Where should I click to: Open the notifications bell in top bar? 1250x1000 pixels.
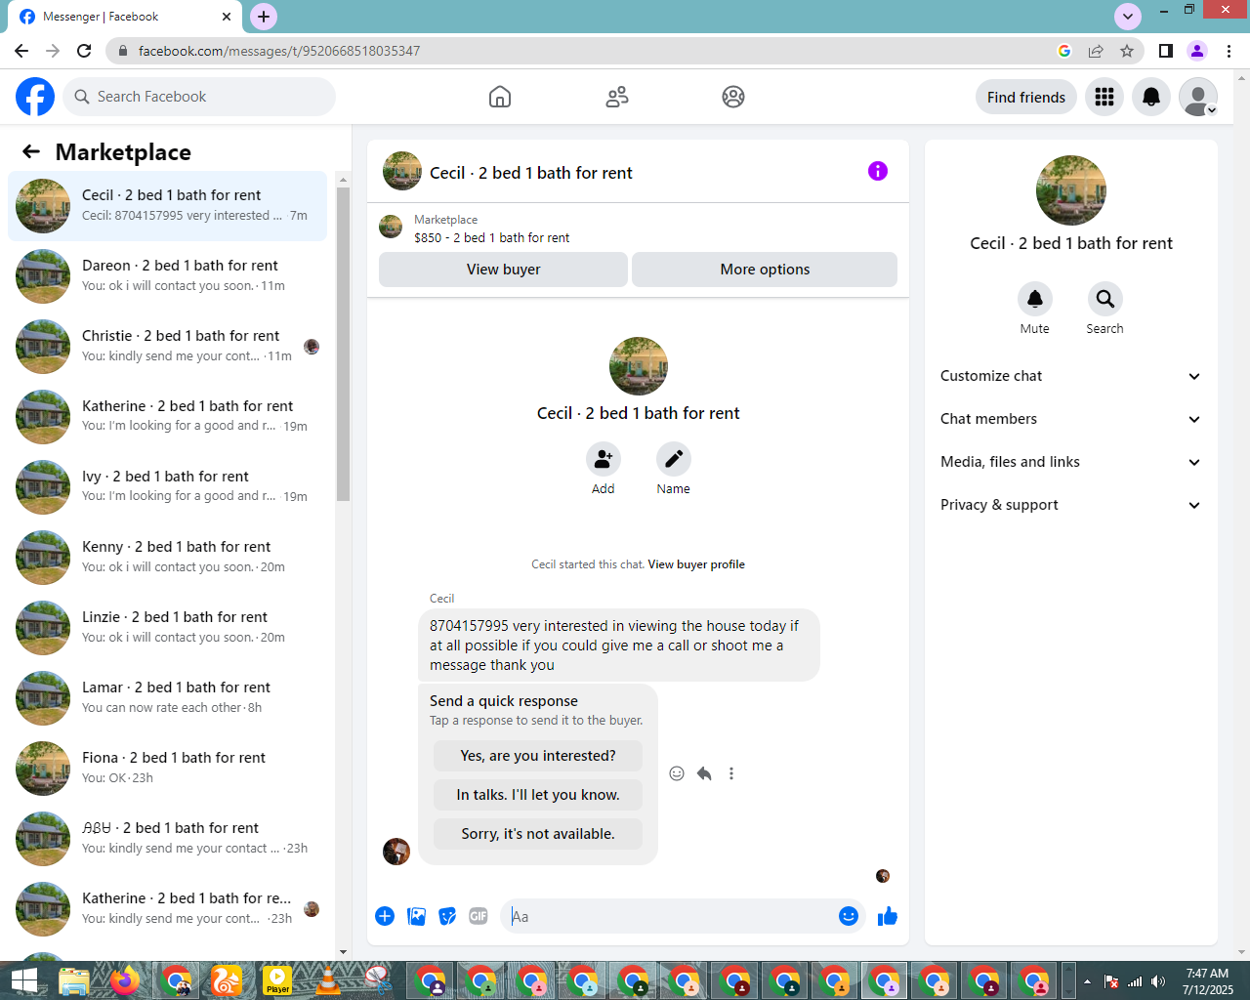1151,97
